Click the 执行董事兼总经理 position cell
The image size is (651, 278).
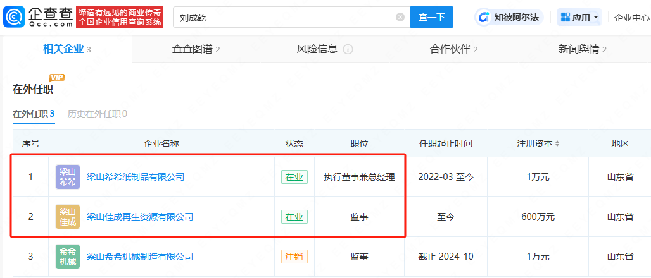coord(359,177)
